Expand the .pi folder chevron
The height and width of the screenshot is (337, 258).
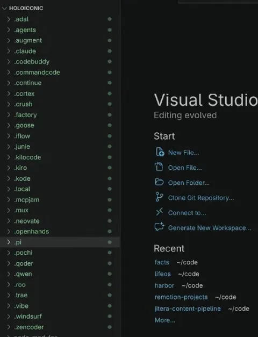[9, 242]
